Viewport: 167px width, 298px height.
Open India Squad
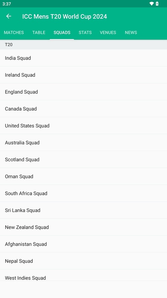tap(83, 58)
